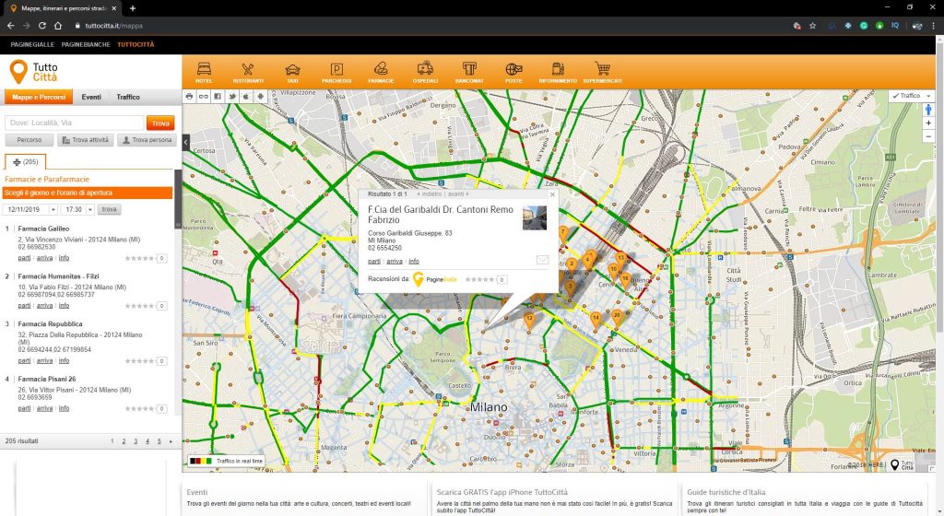Click the orange Trova search button
This screenshot has height=516, width=944.
[x=160, y=123]
